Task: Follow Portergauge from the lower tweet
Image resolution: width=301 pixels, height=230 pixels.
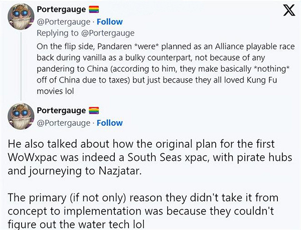Action: pos(109,123)
